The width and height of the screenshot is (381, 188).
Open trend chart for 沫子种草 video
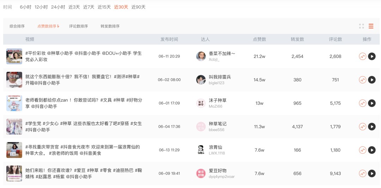[363, 103]
